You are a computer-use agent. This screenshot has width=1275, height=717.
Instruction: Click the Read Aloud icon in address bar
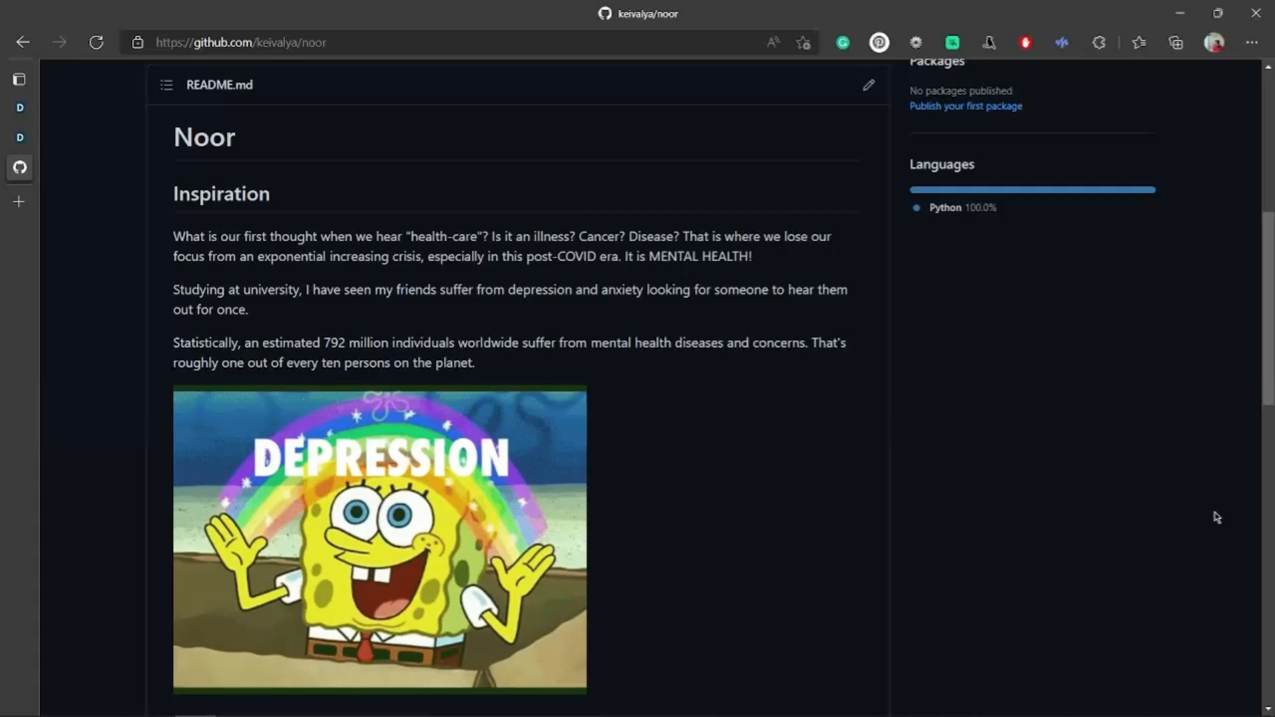click(x=773, y=42)
